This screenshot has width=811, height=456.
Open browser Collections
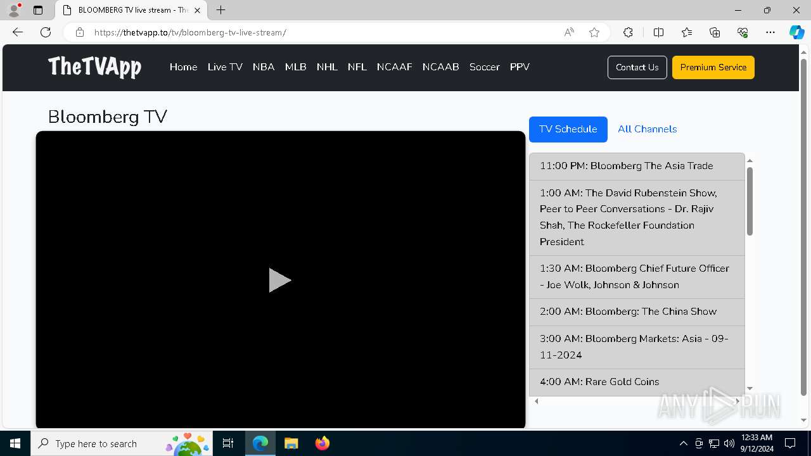click(x=715, y=32)
